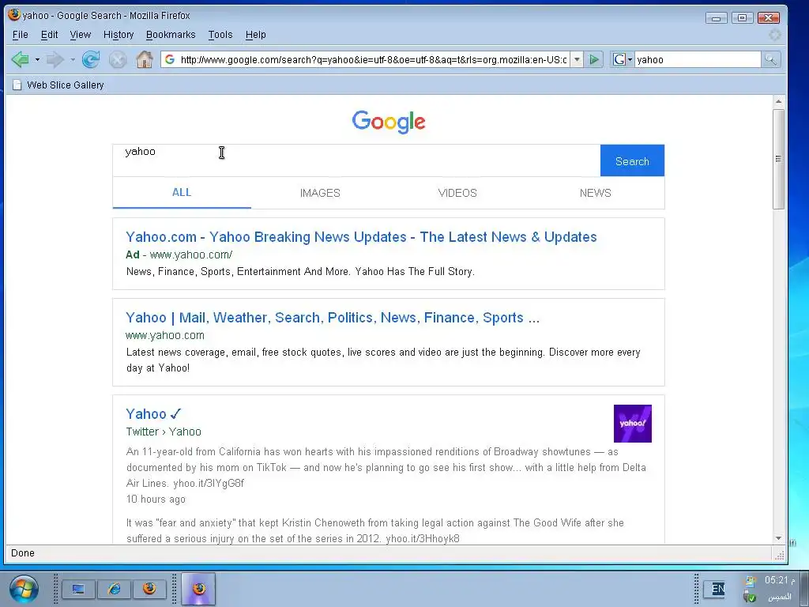
Task: Open the View menu
Action: [x=81, y=35]
